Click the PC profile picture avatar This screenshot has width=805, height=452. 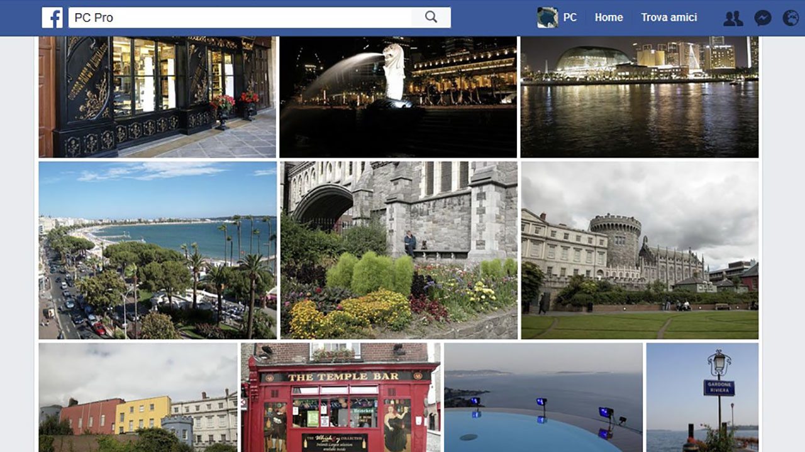pos(547,18)
